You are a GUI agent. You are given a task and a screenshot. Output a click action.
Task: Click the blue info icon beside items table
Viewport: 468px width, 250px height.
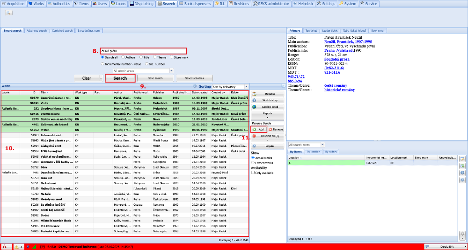click(x=462, y=173)
